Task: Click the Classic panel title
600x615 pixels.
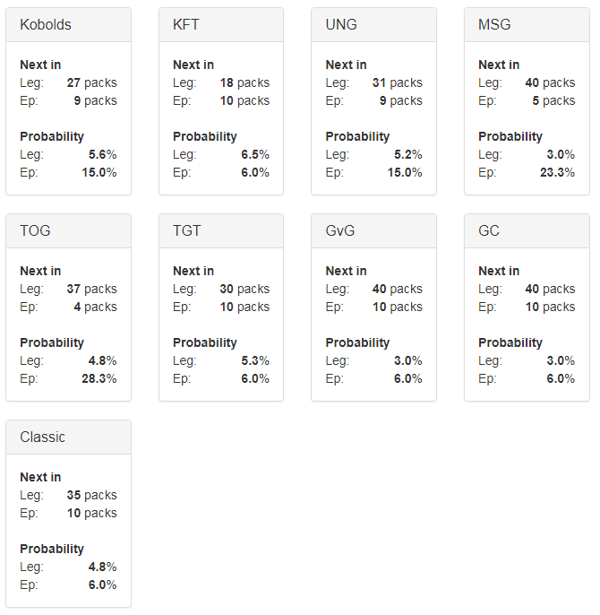Action: tap(42, 437)
